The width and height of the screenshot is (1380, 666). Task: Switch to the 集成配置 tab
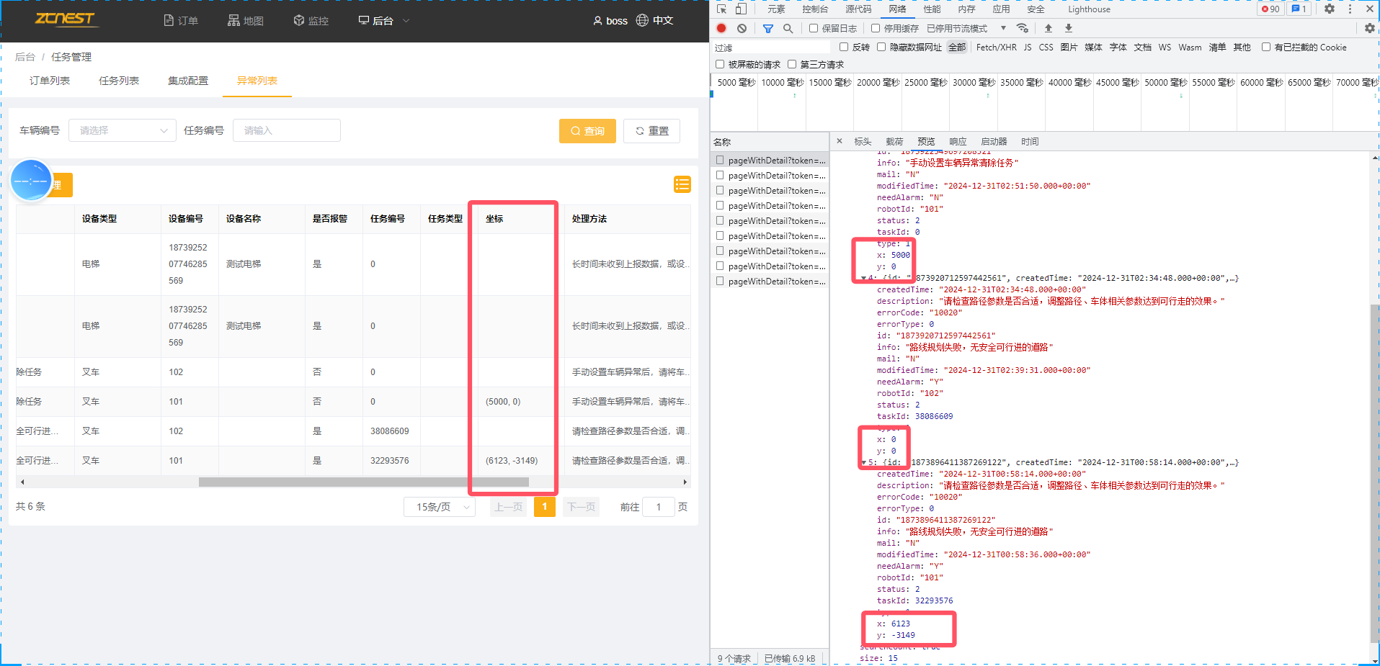(x=188, y=81)
